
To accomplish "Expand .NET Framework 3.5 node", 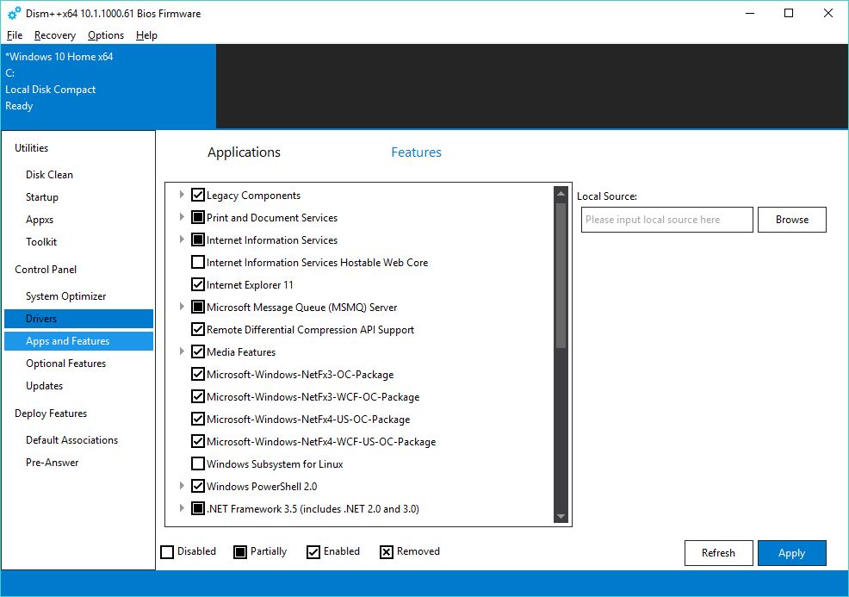I will click(182, 508).
